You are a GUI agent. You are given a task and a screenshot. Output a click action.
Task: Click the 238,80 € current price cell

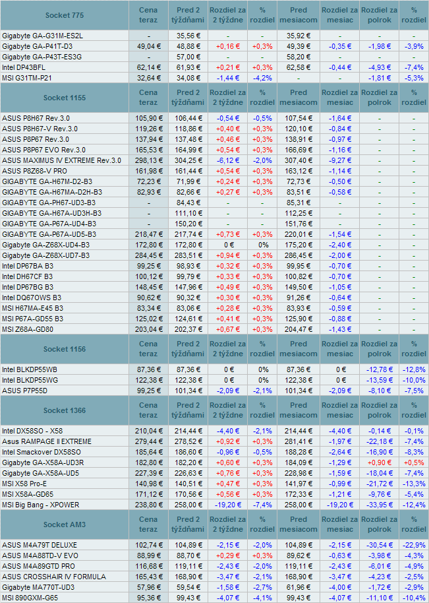pyautogui.click(x=149, y=505)
